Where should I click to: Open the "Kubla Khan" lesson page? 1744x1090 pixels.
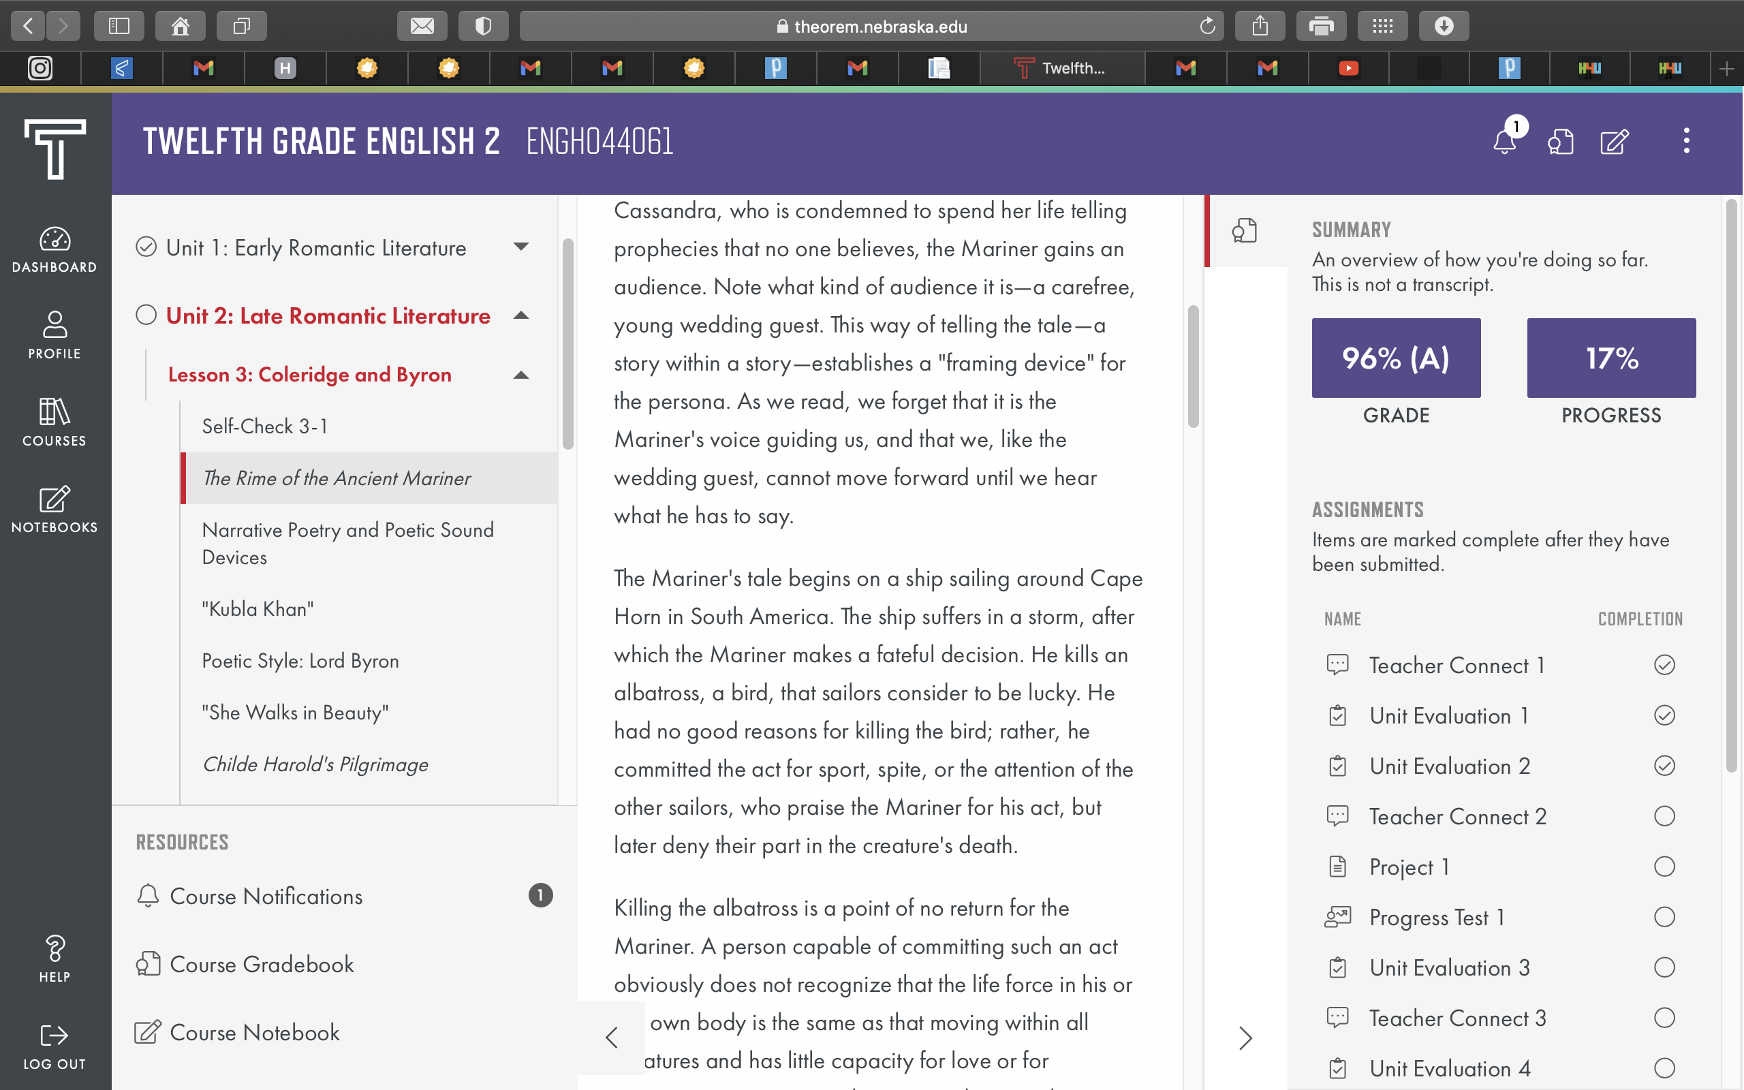tap(258, 609)
